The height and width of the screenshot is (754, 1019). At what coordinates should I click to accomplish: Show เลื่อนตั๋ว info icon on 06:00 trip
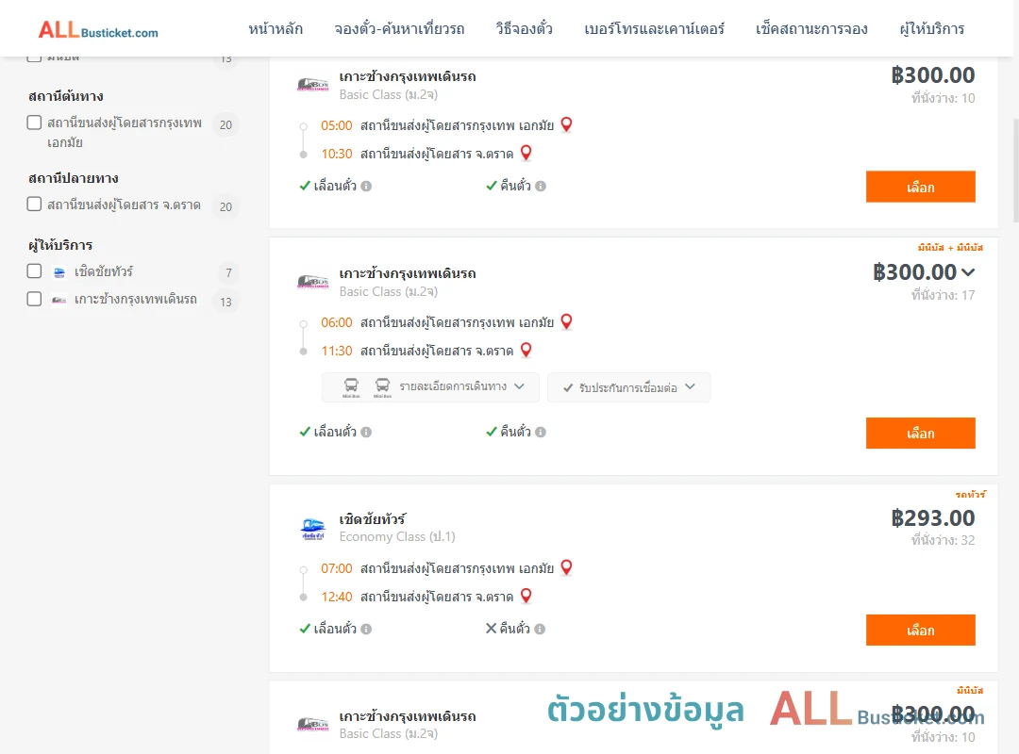point(366,433)
